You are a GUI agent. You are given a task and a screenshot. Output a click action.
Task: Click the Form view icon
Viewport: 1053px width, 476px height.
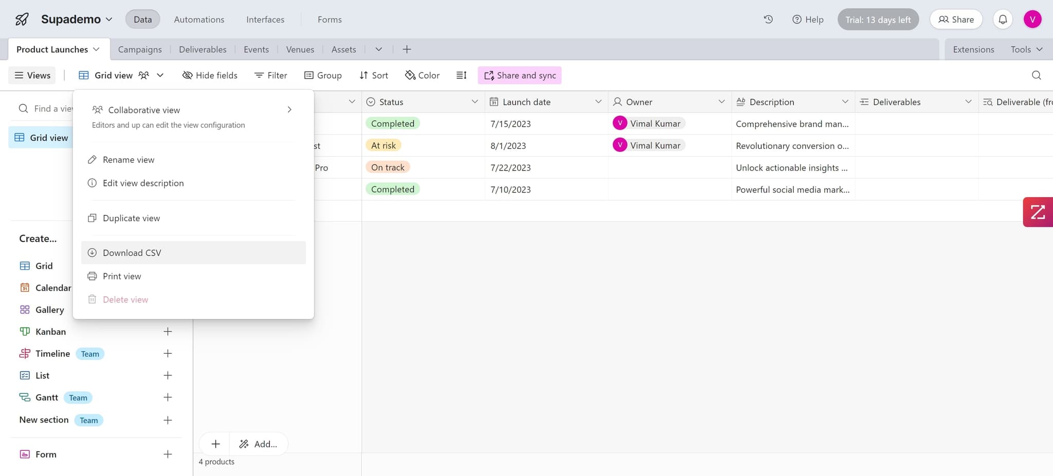(x=25, y=454)
